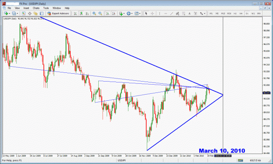
Task: Click the 16 Nov 2009 date label
Action: click(x=145, y=156)
